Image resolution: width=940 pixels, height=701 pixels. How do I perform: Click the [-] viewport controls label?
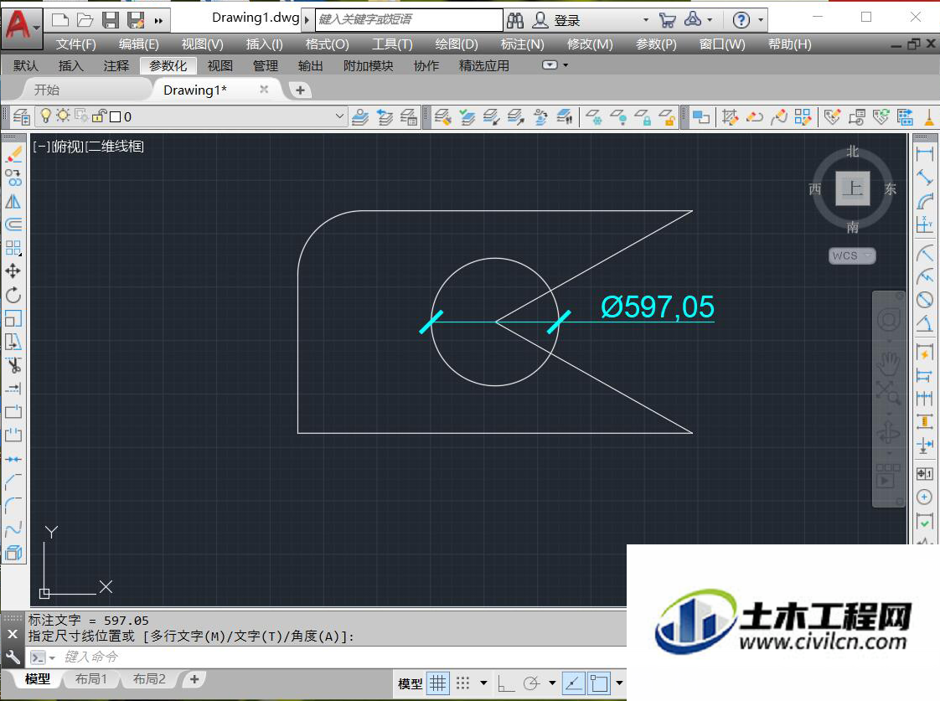[41, 147]
